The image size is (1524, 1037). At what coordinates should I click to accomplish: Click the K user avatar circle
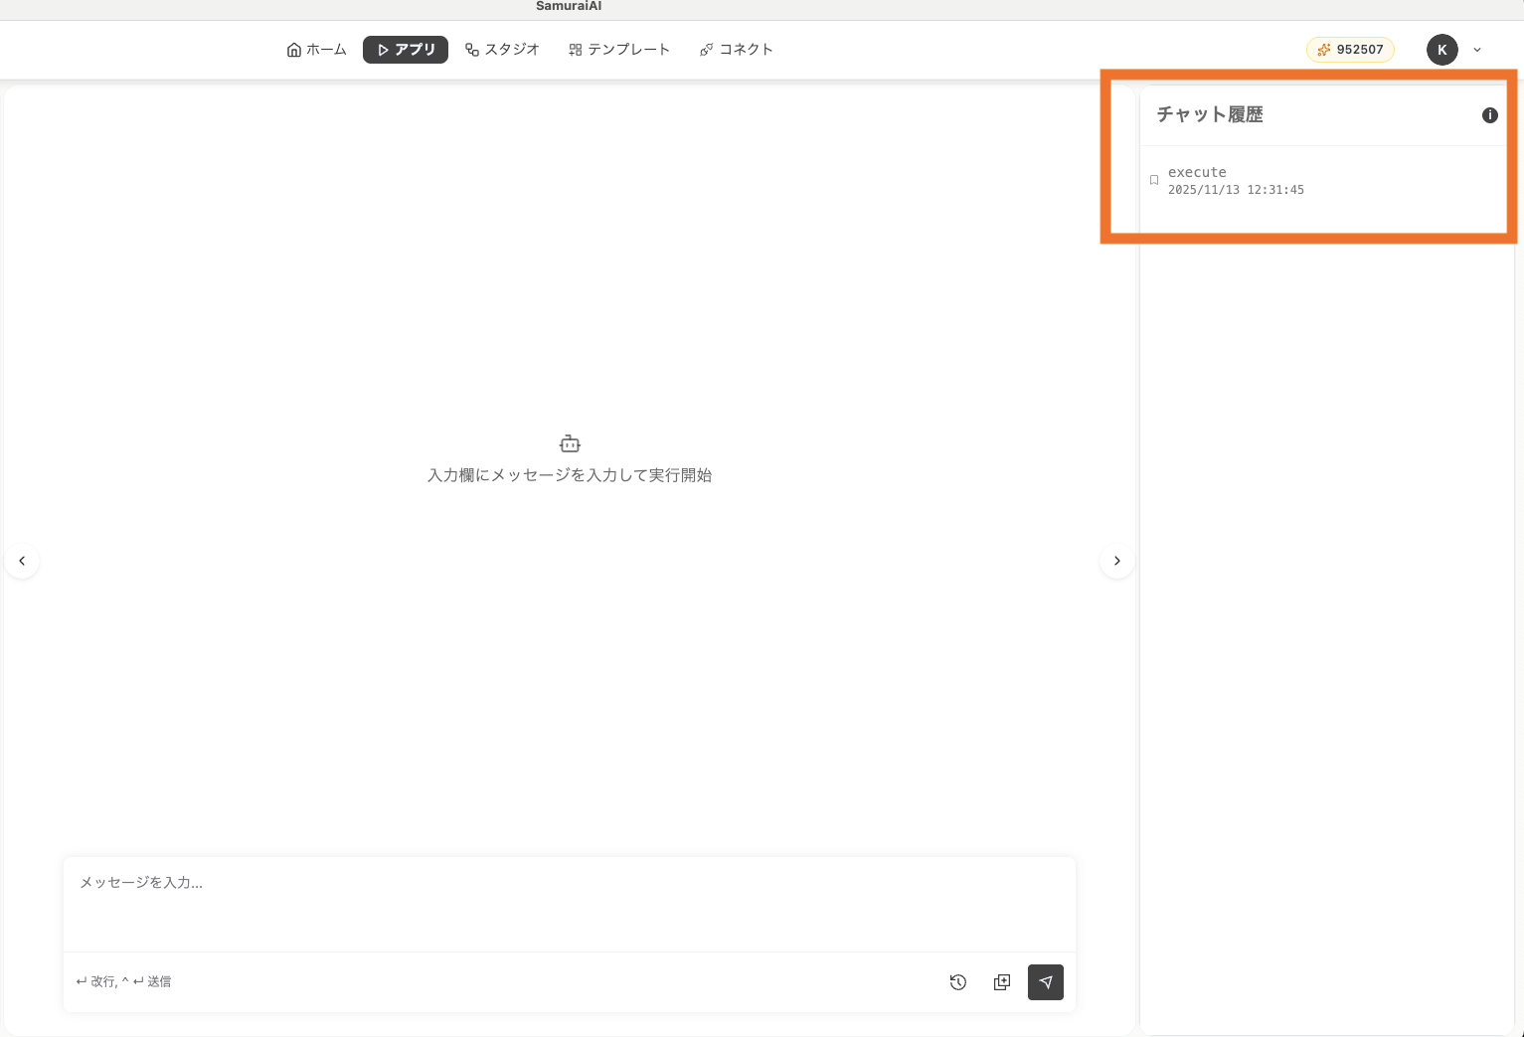coord(1442,49)
